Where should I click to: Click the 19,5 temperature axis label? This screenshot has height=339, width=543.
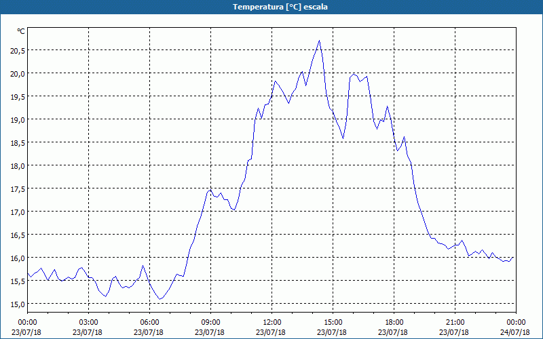[18, 97]
